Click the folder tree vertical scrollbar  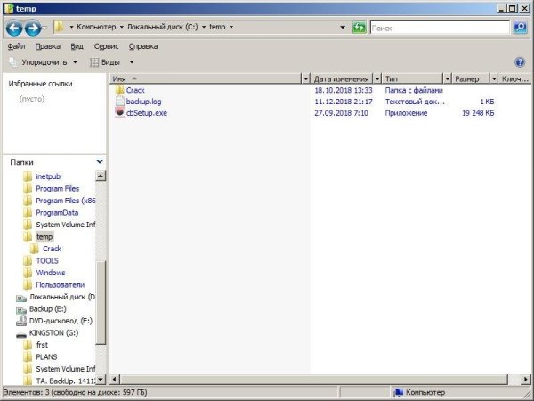pyautogui.click(x=101, y=267)
